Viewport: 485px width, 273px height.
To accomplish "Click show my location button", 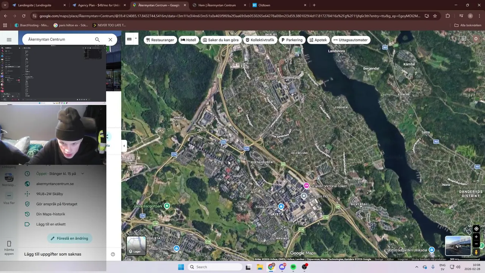I will point(476,229).
